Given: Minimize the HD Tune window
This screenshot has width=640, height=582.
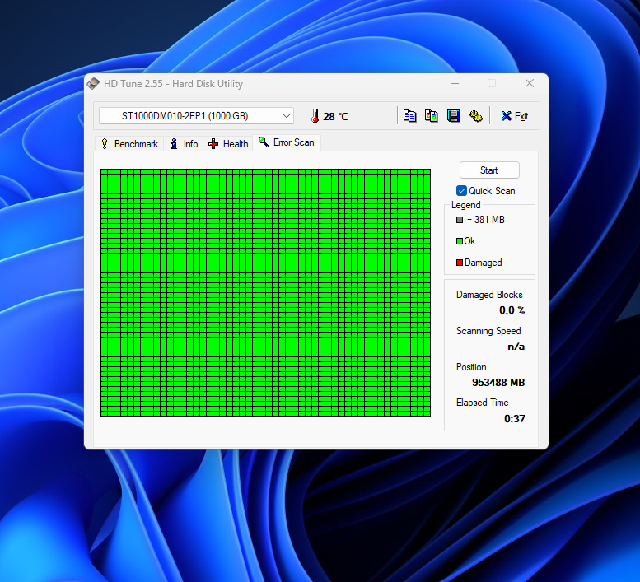Looking at the screenshot, I should point(455,84).
